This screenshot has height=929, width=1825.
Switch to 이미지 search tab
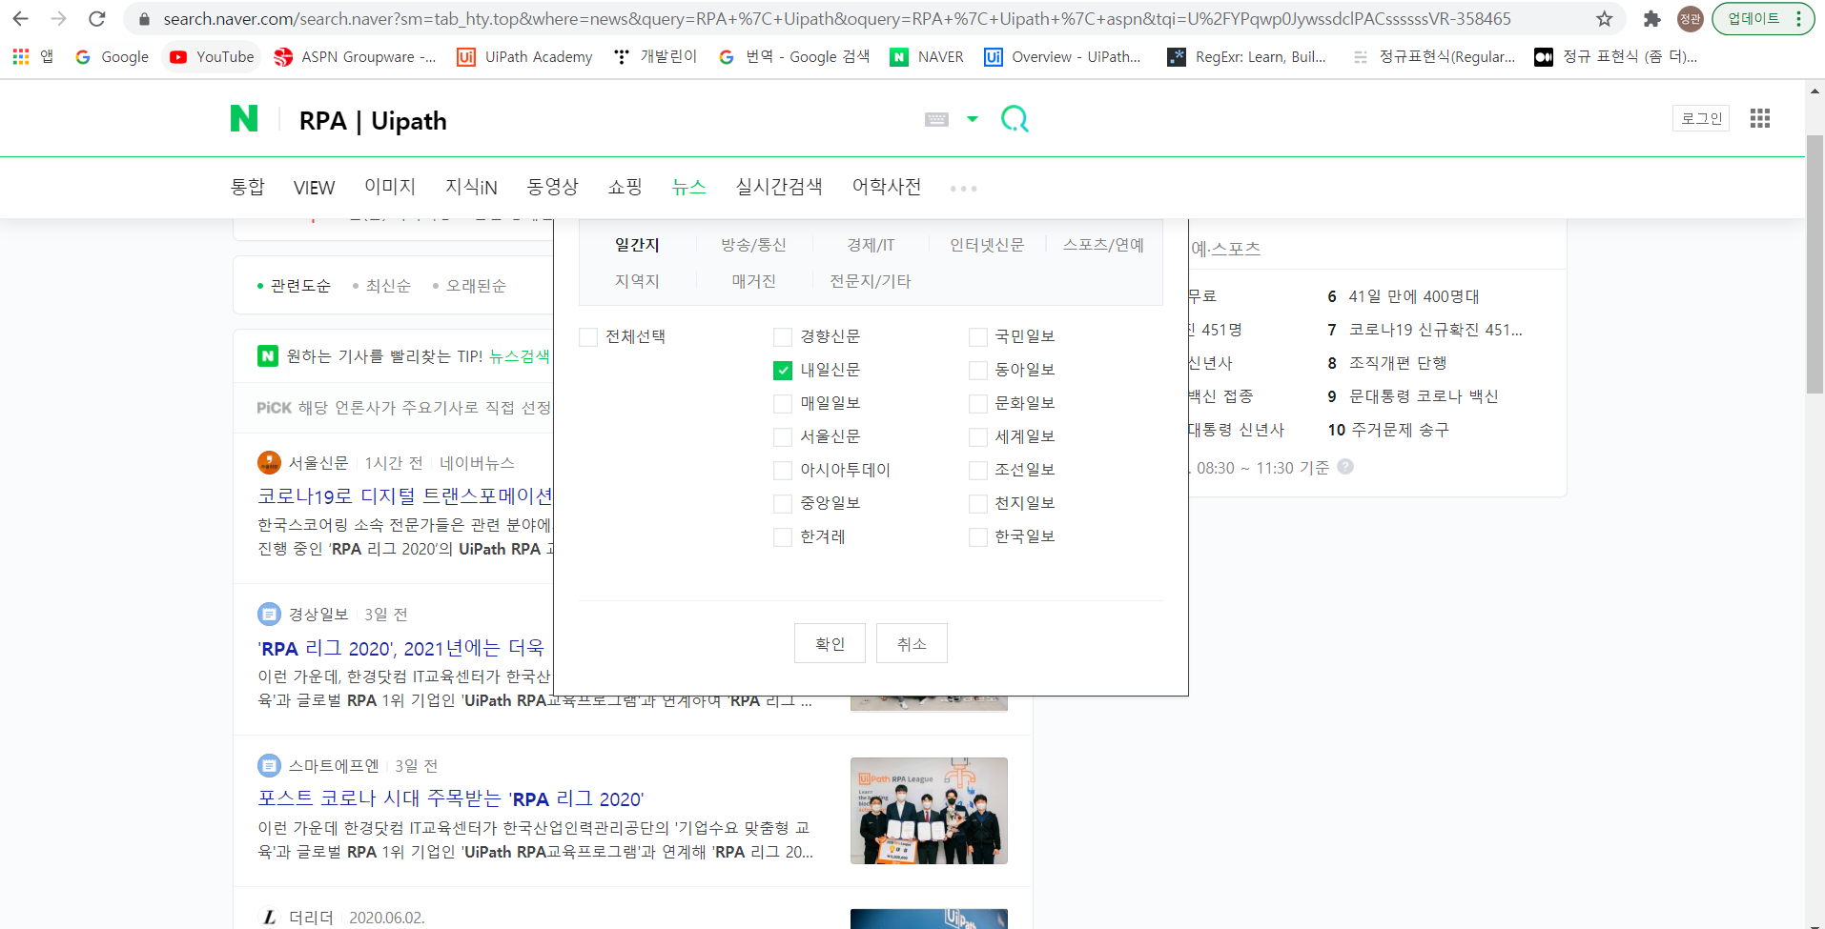[390, 187]
